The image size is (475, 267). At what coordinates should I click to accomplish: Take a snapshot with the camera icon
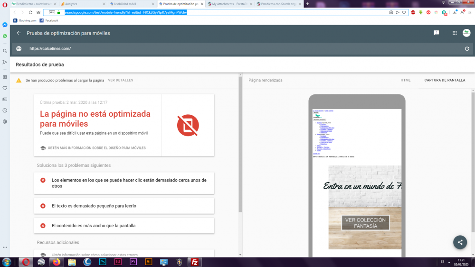pyautogui.click(x=391, y=12)
